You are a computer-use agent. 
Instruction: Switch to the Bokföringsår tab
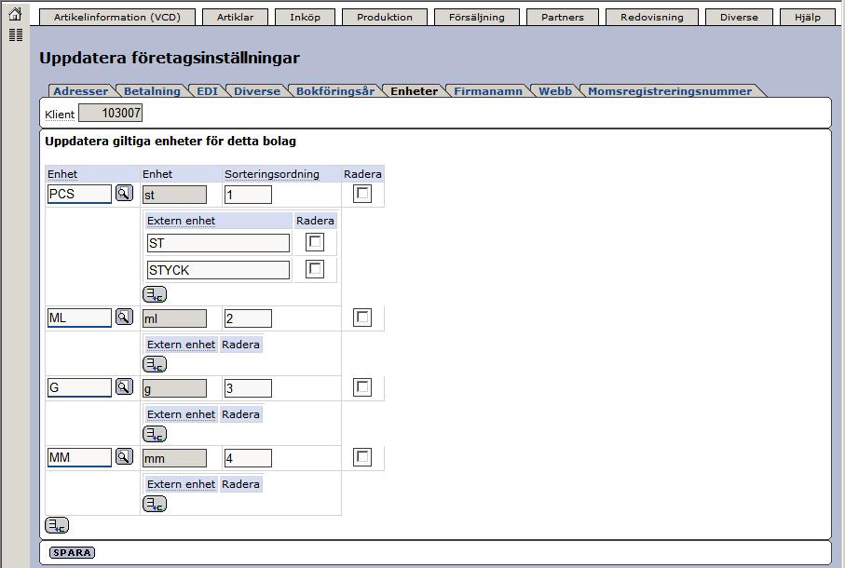tap(335, 91)
